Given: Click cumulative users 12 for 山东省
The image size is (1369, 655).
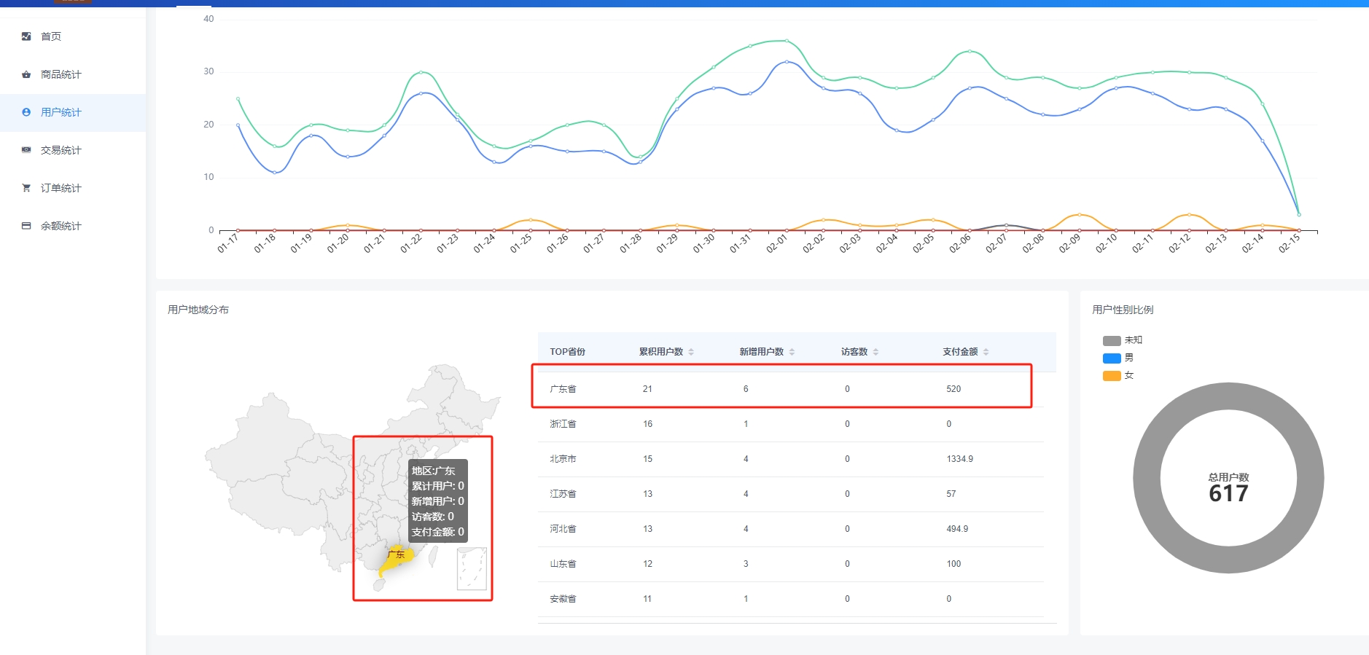Looking at the screenshot, I should pos(647,564).
